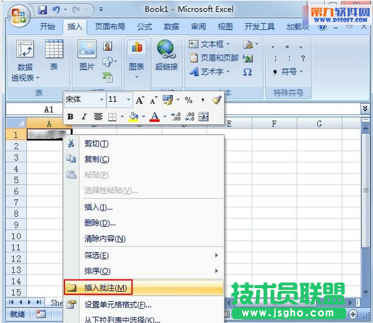Image resolution: width=373 pixels, height=323 pixels.
Task: Choose 清除内容(N) menu item
Action: coord(144,239)
